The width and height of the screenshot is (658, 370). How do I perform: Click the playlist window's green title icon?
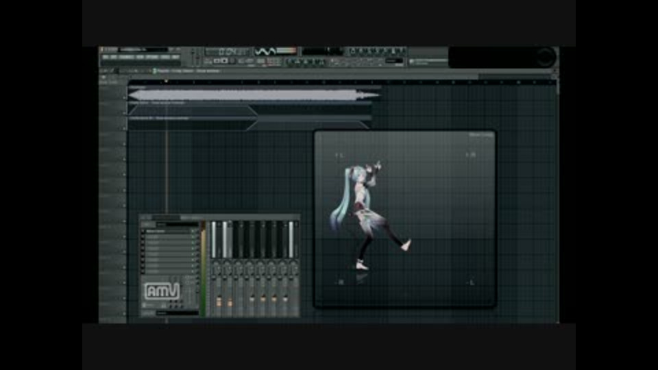(154, 71)
